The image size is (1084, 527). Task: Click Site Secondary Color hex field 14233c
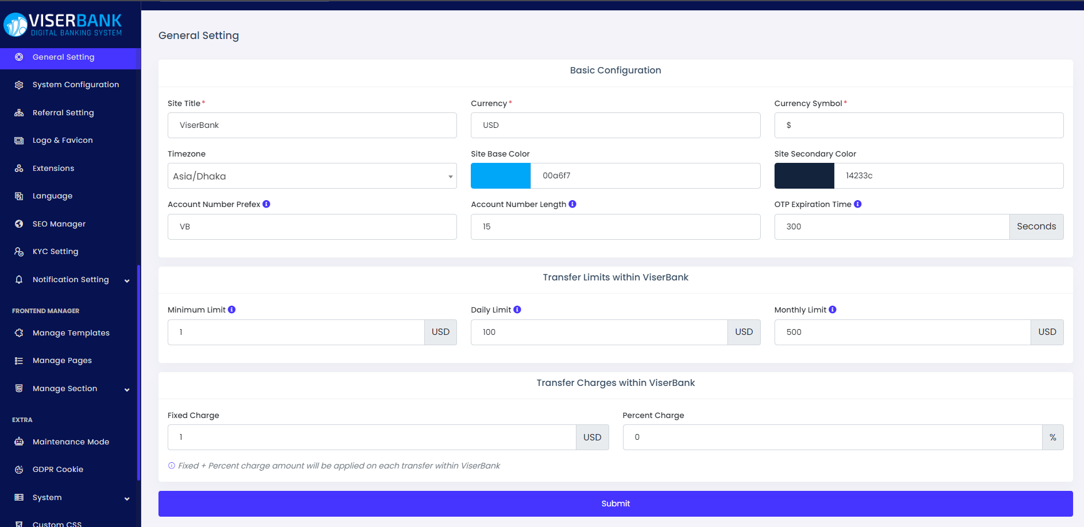(x=948, y=176)
